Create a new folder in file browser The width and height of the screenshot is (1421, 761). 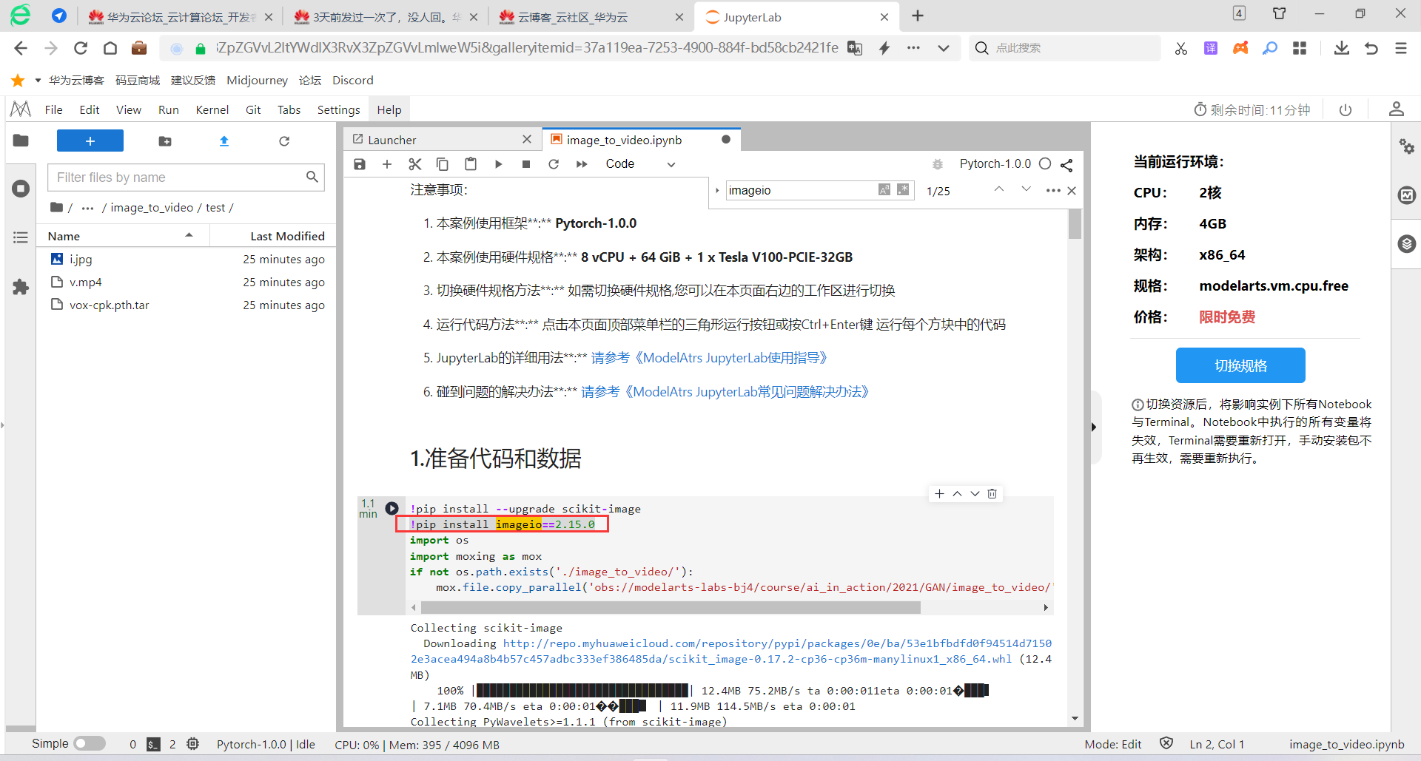(x=165, y=141)
